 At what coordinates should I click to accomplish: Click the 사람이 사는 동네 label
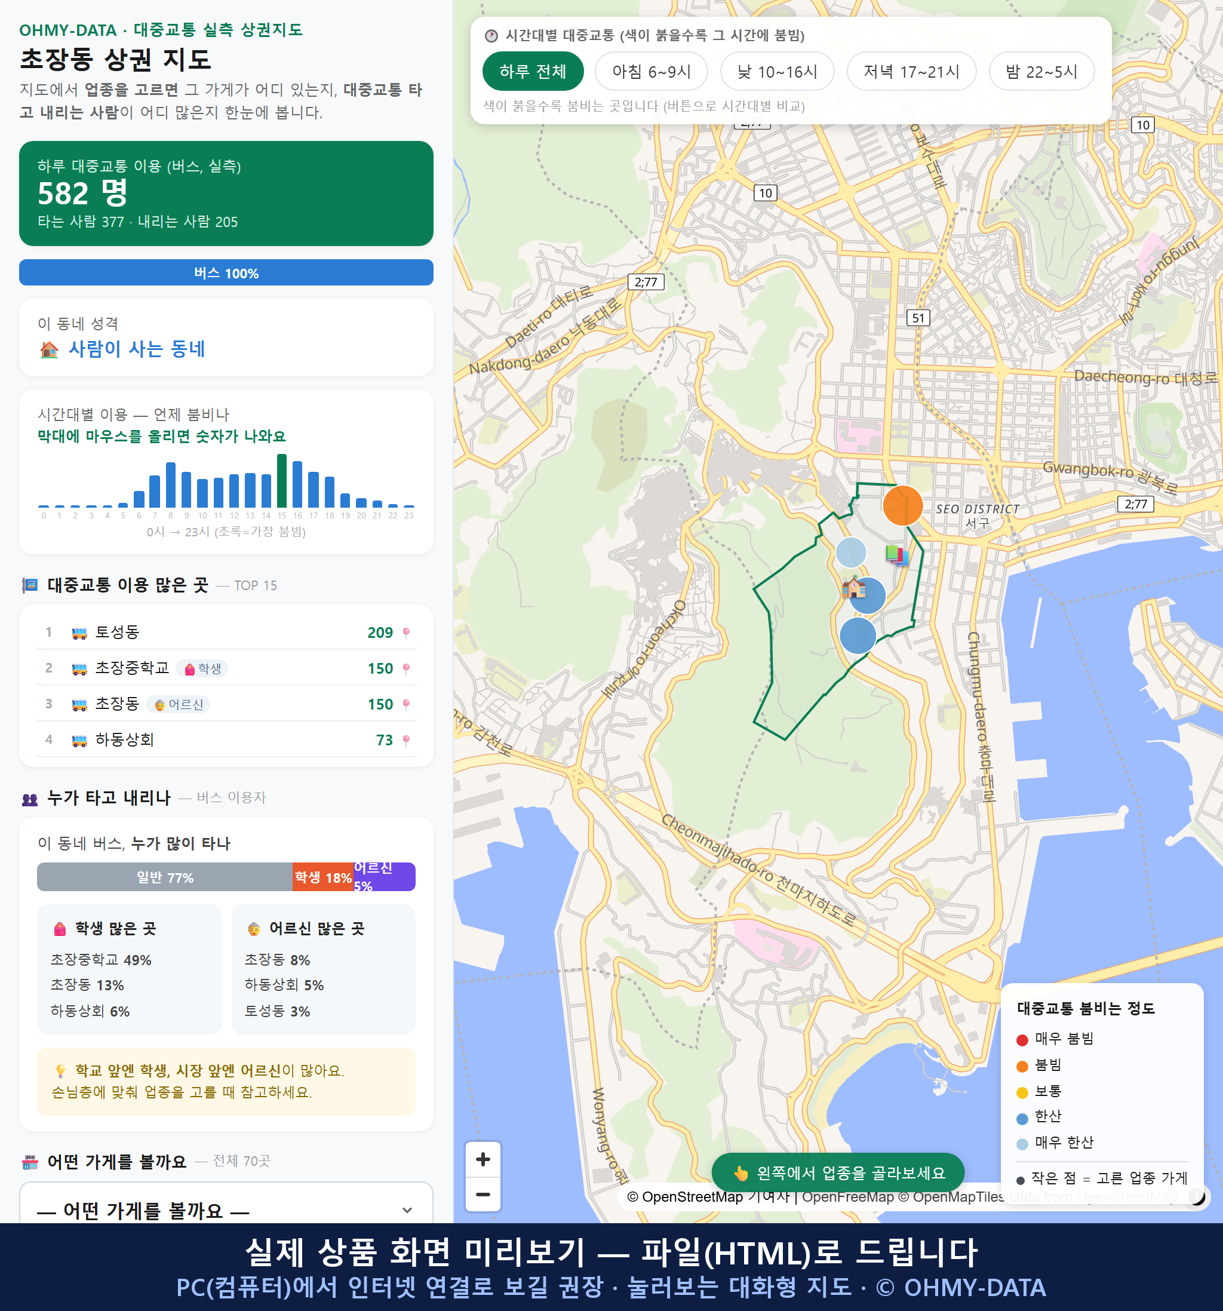(137, 349)
